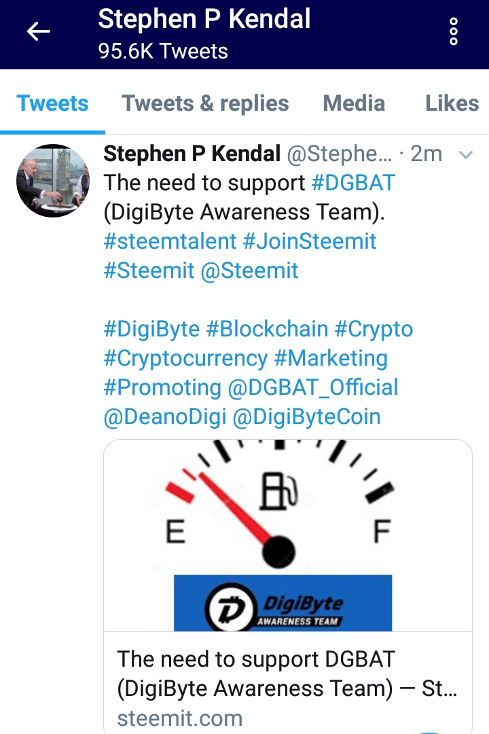The height and width of the screenshot is (734, 489).
Task: Open the #DGBAT hashtag
Action: click(x=353, y=183)
